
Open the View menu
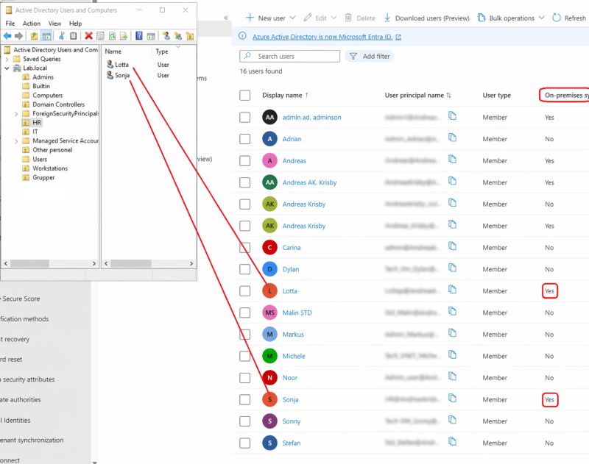coord(54,24)
